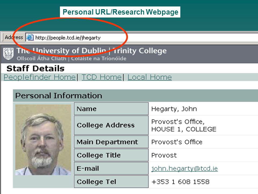Click the 'Ollscoil Átha Cliath' Irish subtitle
The image size is (258, 194).
click(x=41, y=58)
